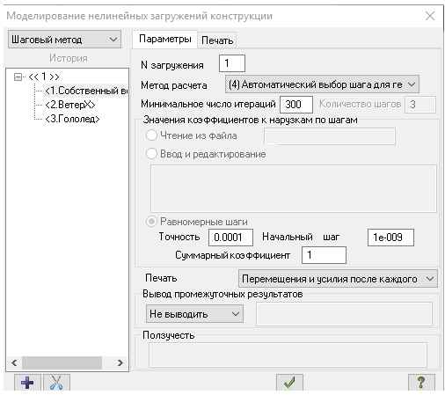Select the '<2.ВетерX>' tree item
The width and height of the screenshot is (445, 395).
(x=70, y=105)
